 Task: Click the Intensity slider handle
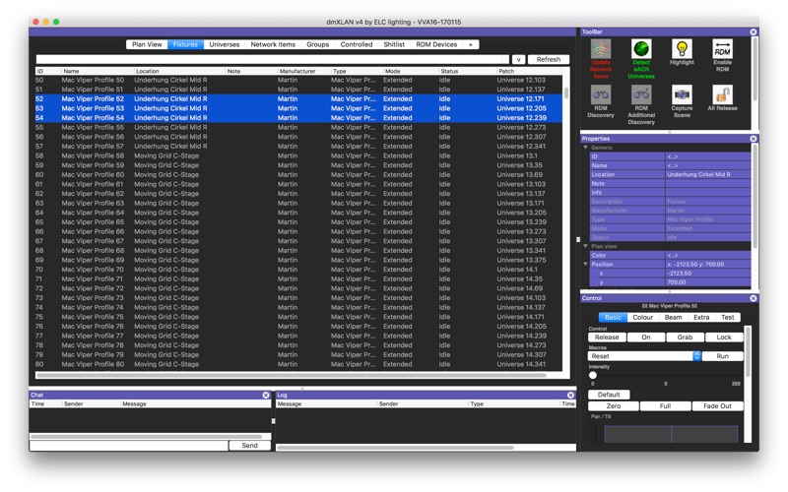pyautogui.click(x=593, y=375)
